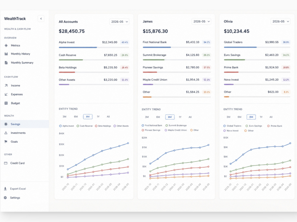Click the Income arrow icon
297x222 pixels.
click(x=6, y=86)
